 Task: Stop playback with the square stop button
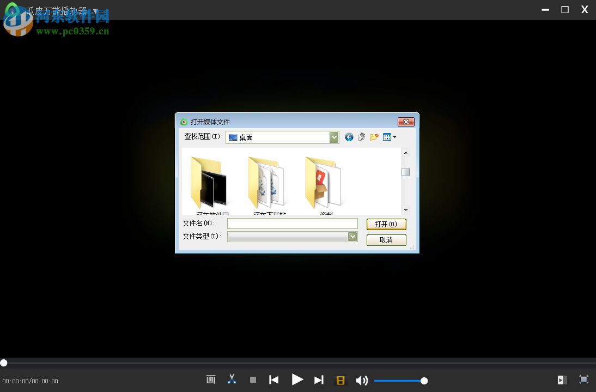(x=253, y=380)
